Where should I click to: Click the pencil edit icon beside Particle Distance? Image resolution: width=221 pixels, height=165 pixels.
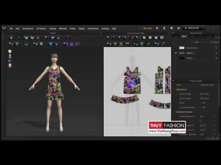pos(215,116)
